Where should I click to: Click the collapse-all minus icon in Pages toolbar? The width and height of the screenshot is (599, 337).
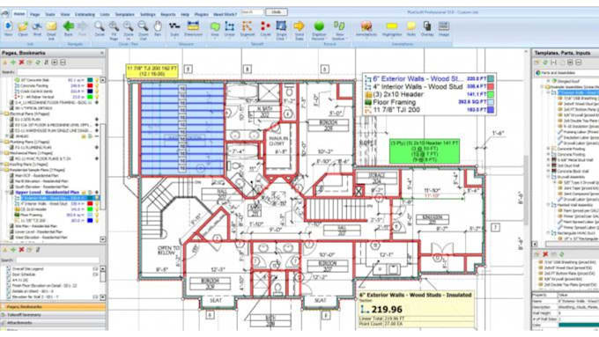click(x=63, y=62)
